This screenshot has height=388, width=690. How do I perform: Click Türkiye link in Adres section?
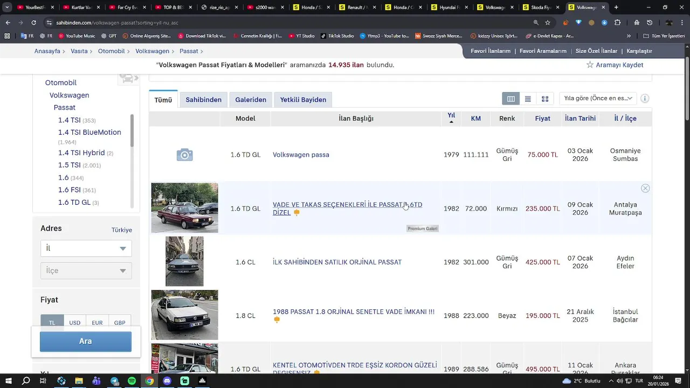pos(122,230)
